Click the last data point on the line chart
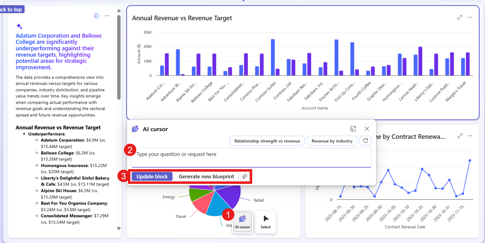Viewport: 485px width, 243px height. pyautogui.click(x=470, y=161)
